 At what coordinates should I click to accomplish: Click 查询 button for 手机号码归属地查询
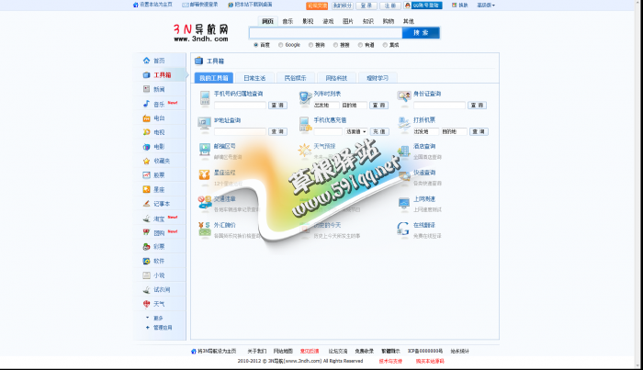pyautogui.click(x=277, y=106)
